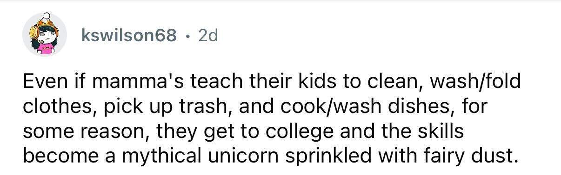
Task: Visit the kswilson68 user profile link
Action: (x=129, y=35)
